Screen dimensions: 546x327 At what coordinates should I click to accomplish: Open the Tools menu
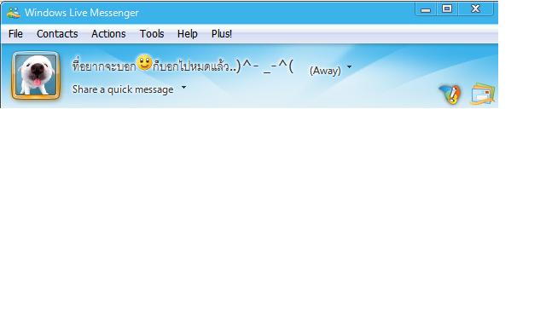(x=152, y=34)
